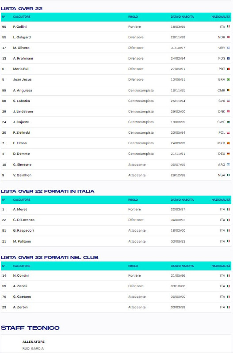Select player name A. Rrahmani
The image size is (233, 353).
tap(23, 58)
